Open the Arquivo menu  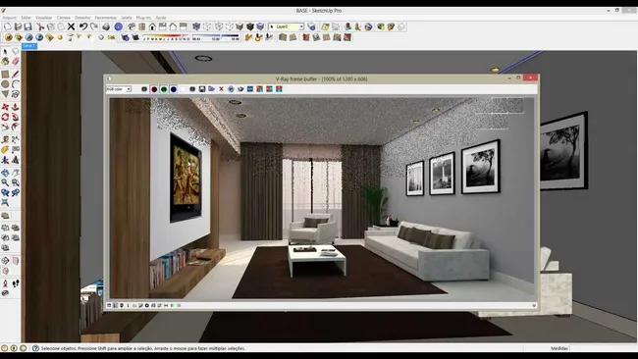point(9,18)
